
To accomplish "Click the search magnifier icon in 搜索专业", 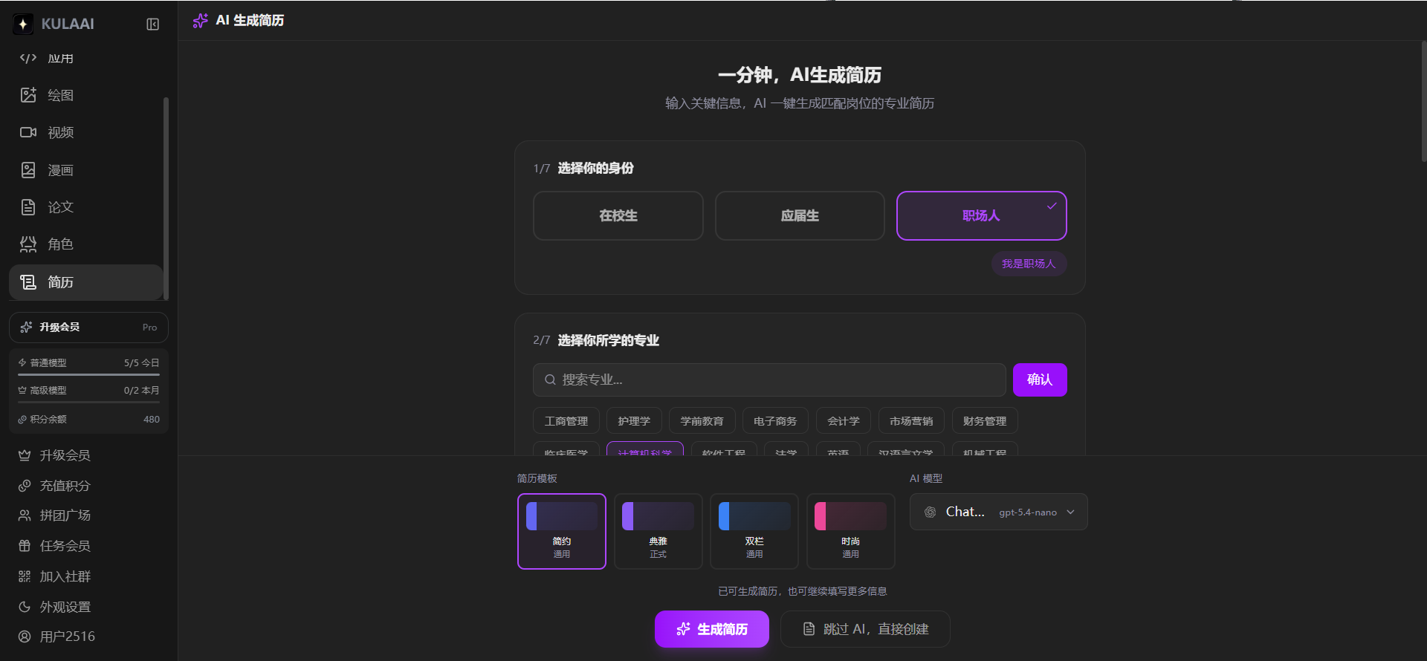I will point(550,380).
